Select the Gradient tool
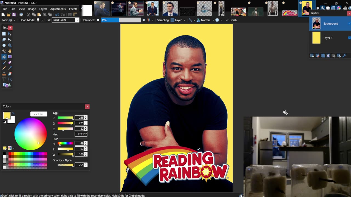This screenshot has height=197, width=351. coord(10,57)
